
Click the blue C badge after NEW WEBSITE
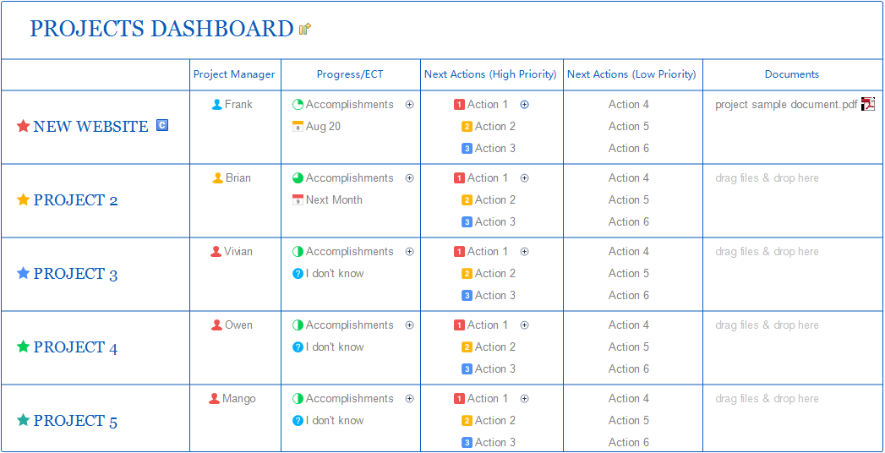click(162, 126)
